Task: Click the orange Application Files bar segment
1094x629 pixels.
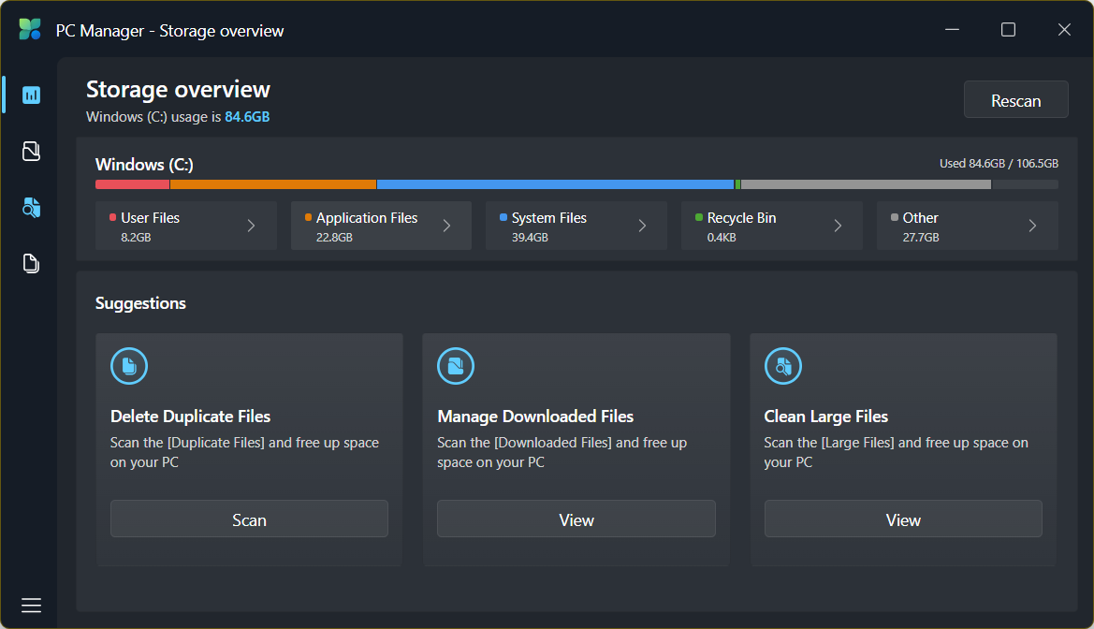Action: 272,184
